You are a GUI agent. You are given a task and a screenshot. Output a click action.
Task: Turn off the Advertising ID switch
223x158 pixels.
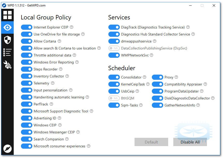[x=27, y=118]
